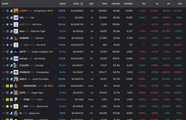Open the SAINDRA /SOL pair
This screenshot has width=186, height=120.
(31, 38)
